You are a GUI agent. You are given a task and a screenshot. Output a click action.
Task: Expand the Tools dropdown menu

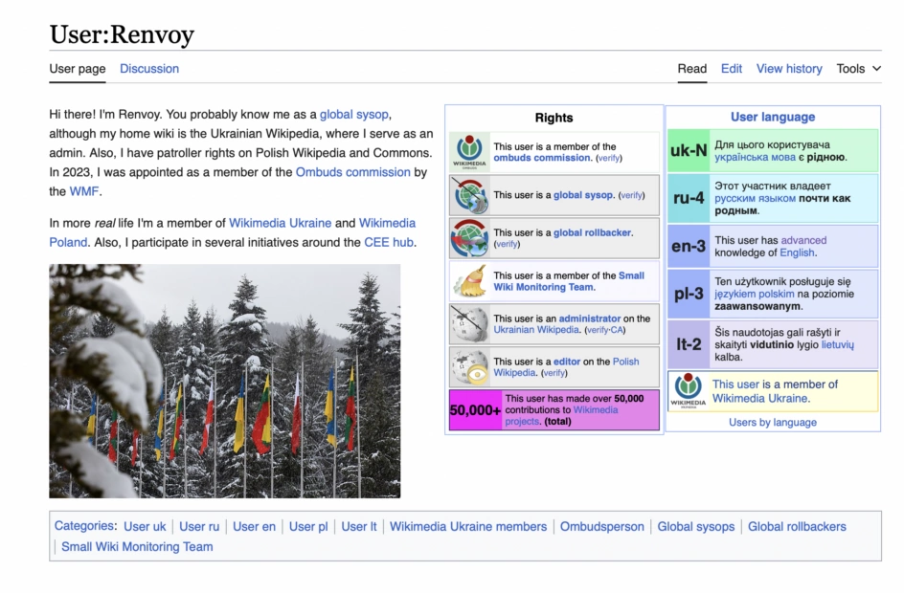coord(858,69)
